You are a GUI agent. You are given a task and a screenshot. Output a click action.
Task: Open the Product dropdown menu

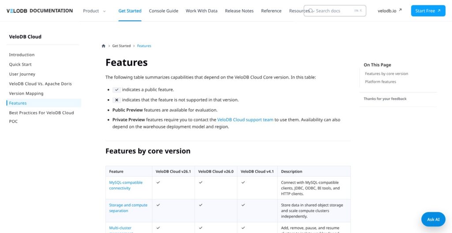pos(94,11)
